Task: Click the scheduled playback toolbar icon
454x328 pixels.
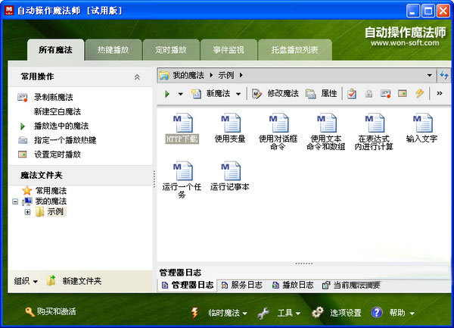Action: (x=403, y=93)
